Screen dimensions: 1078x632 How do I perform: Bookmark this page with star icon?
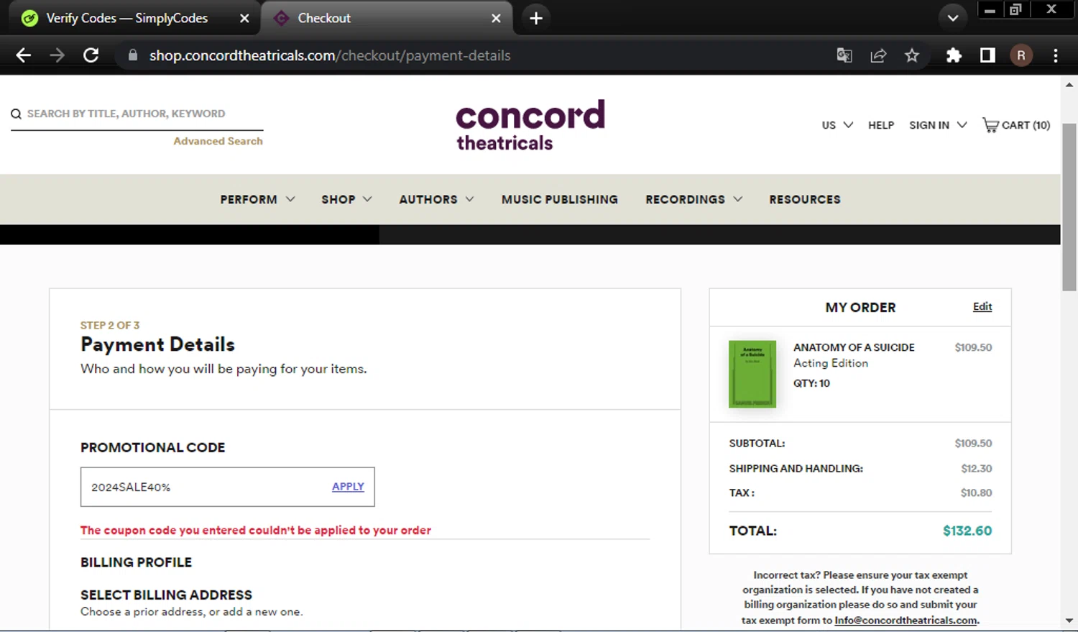[x=912, y=55]
